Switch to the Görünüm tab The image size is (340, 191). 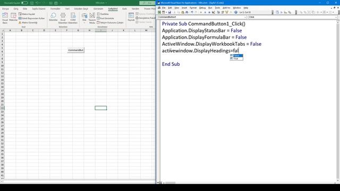click(x=98, y=8)
